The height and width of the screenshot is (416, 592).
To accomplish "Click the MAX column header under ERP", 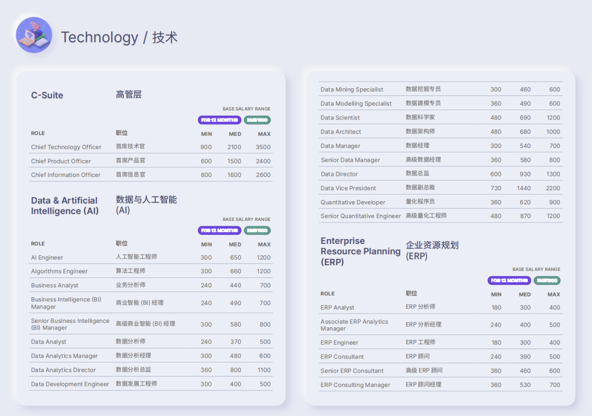I will point(554,294).
